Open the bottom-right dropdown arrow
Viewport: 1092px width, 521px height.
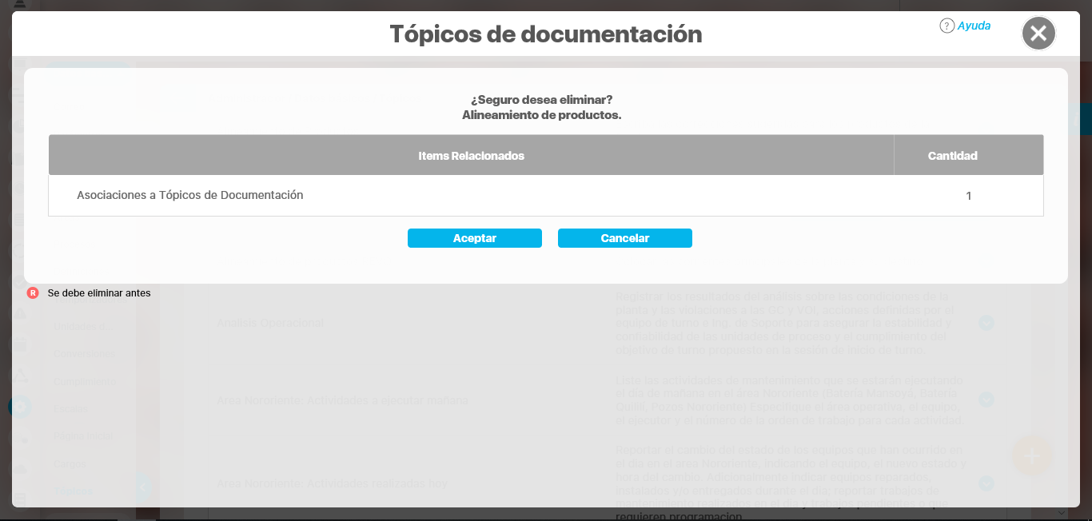pyautogui.click(x=1061, y=513)
